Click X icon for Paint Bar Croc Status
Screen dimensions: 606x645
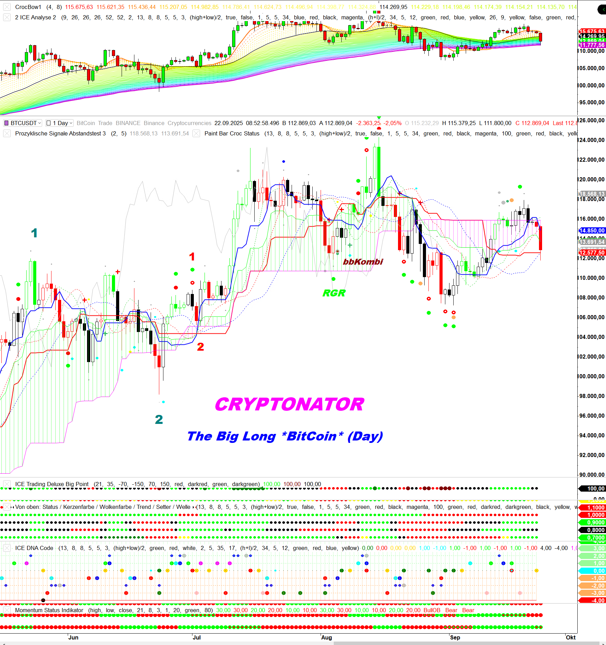[x=196, y=133]
